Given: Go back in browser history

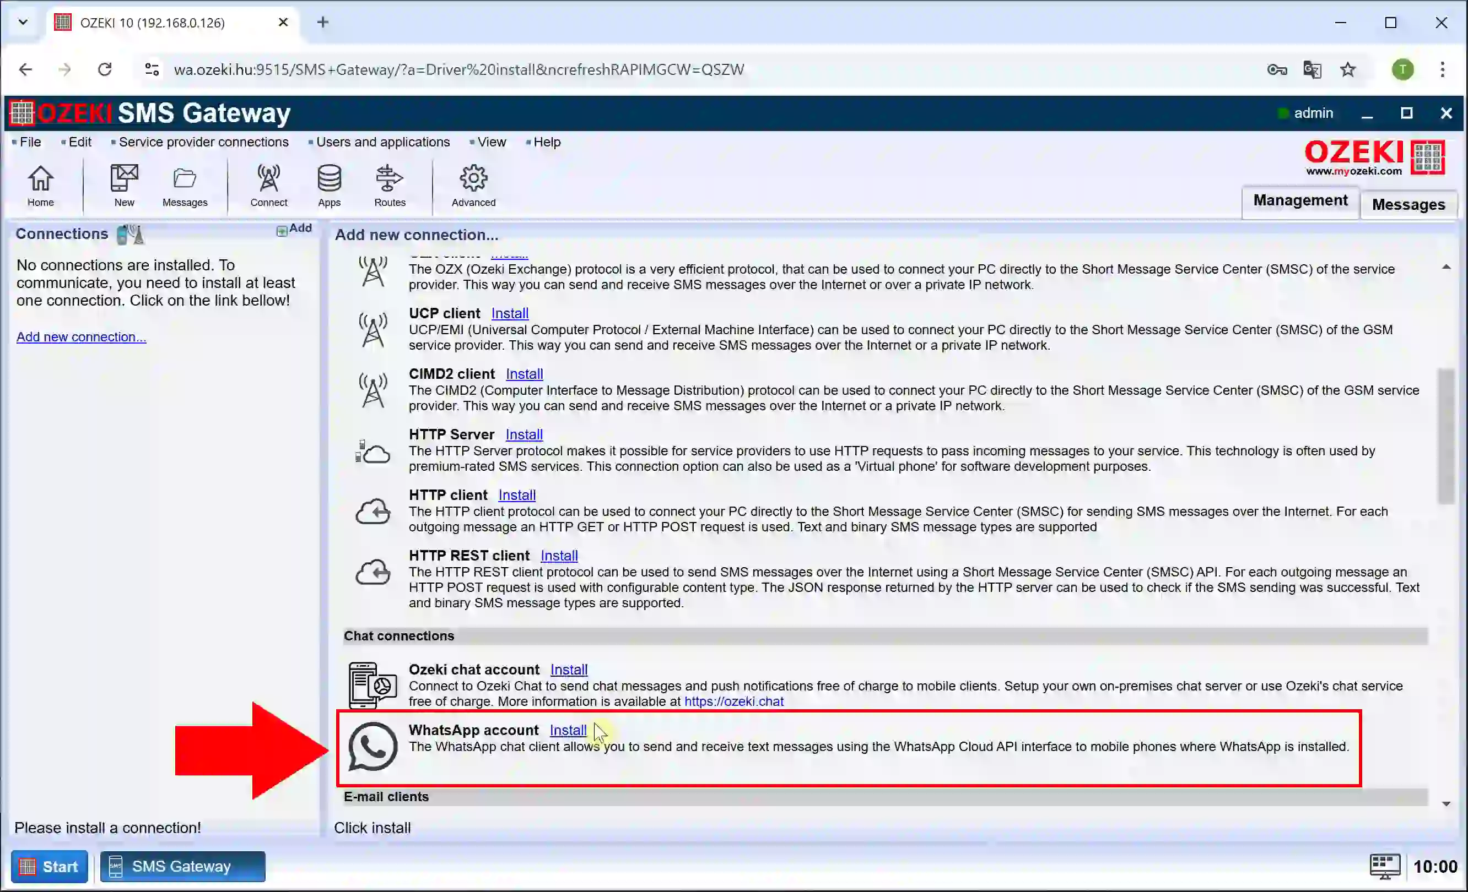Looking at the screenshot, I should pyautogui.click(x=25, y=70).
